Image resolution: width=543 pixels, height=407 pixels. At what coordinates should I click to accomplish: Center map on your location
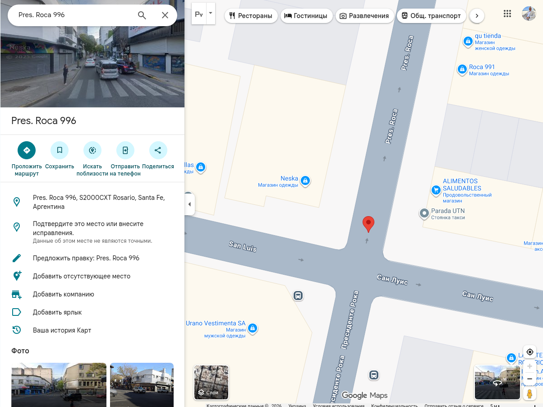[530, 352]
